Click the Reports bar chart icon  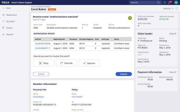3,34
